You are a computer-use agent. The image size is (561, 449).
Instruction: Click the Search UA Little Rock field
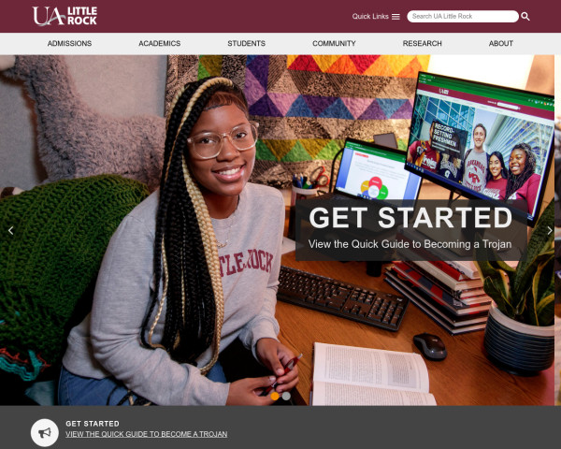point(463,17)
